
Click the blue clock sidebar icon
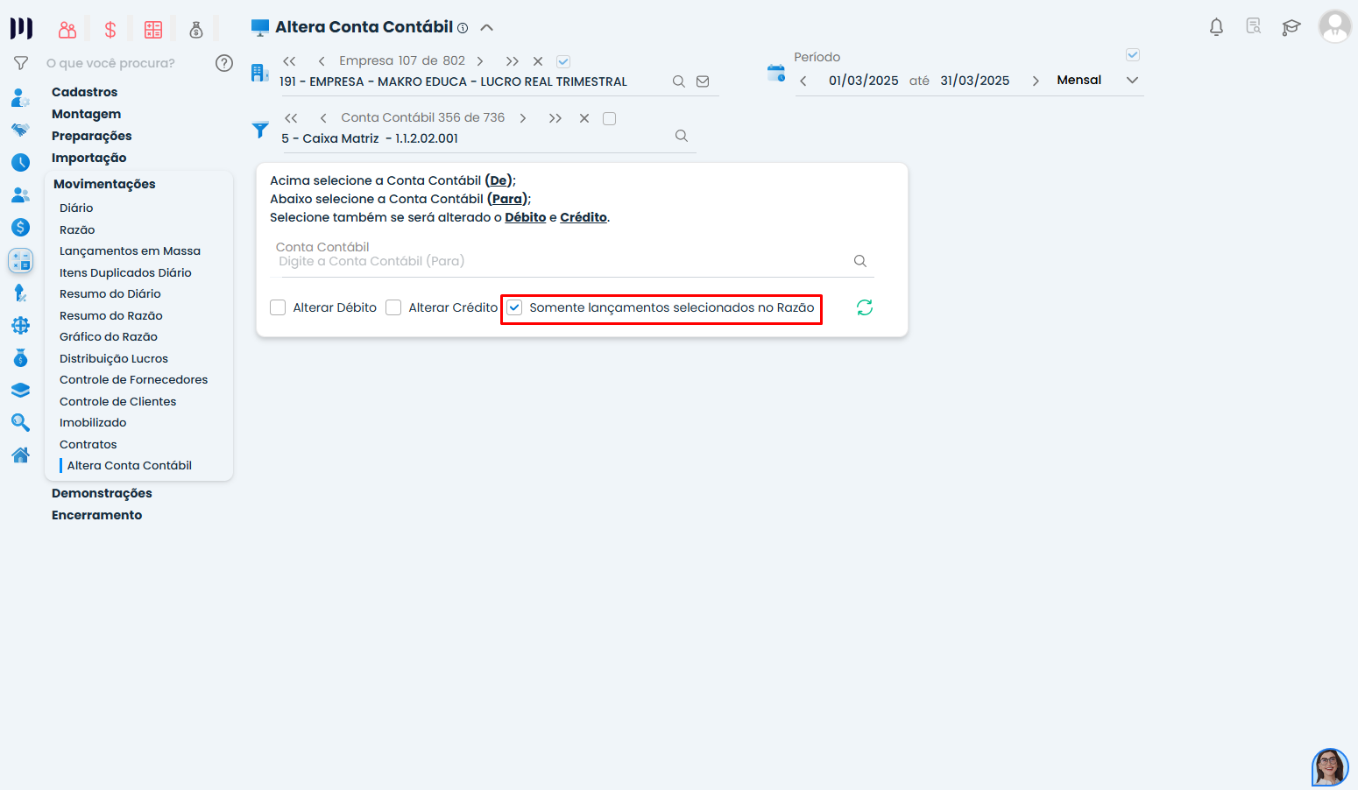tap(20, 162)
